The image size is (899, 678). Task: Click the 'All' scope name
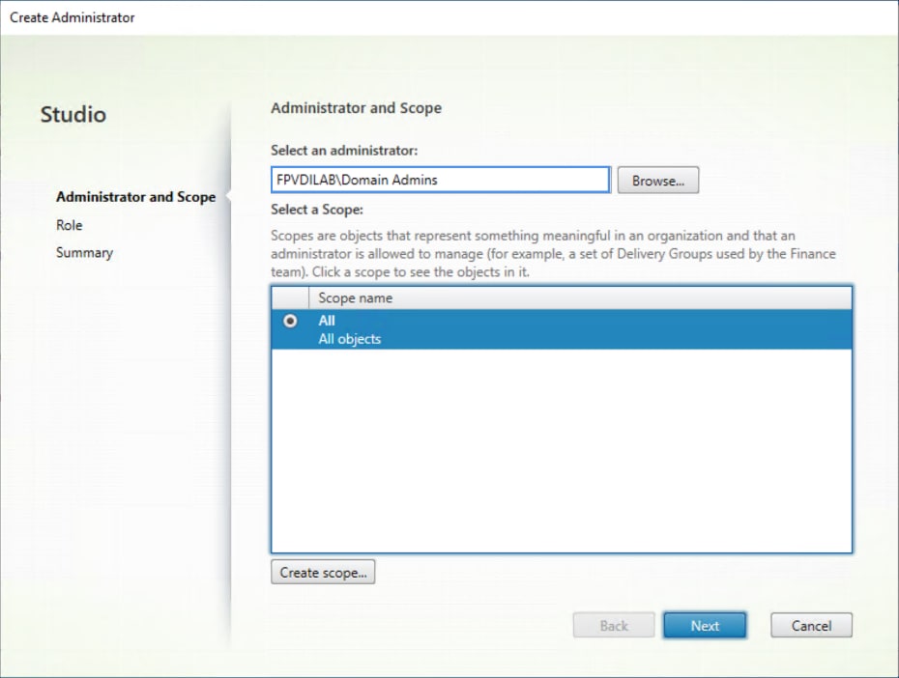(327, 321)
